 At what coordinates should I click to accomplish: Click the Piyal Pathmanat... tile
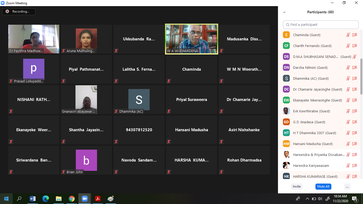[x=86, y=69]
